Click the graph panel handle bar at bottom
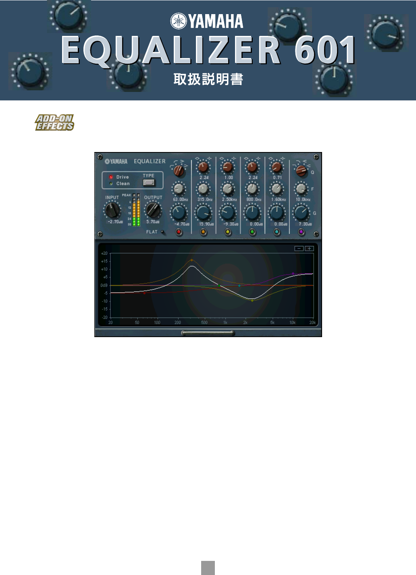The height and width of the screenshot is (575, 416). click(208, 333)
